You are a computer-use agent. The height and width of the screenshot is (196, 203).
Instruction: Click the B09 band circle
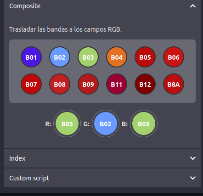(x=88, y=84)
